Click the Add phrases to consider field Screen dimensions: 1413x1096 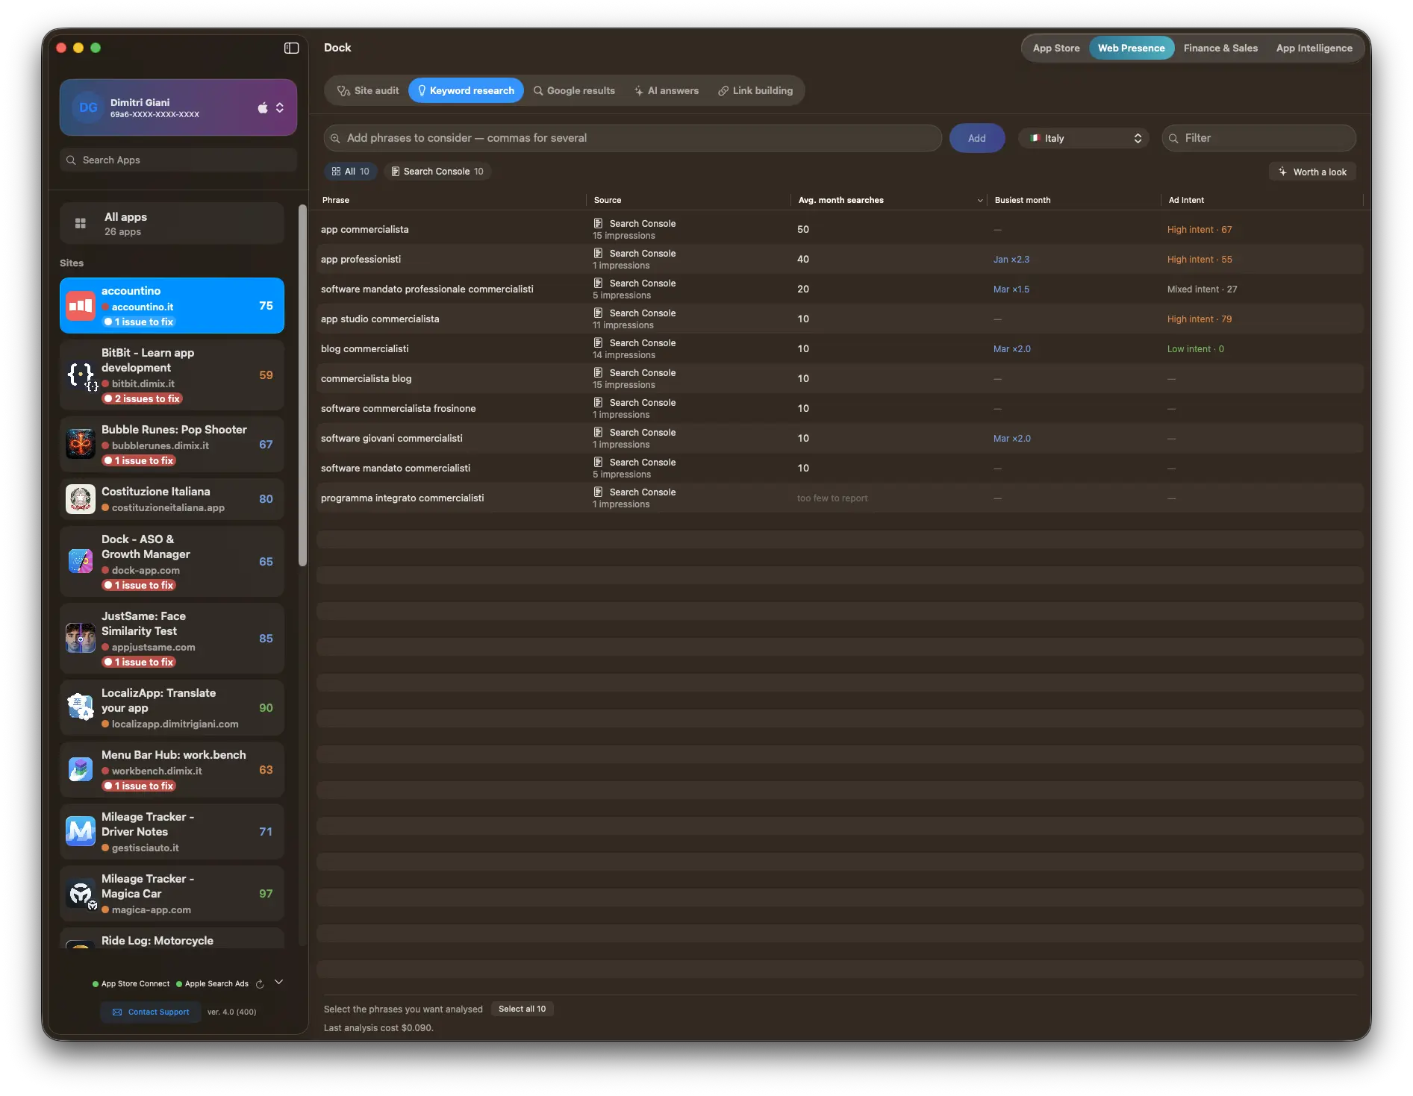(633, 139)
